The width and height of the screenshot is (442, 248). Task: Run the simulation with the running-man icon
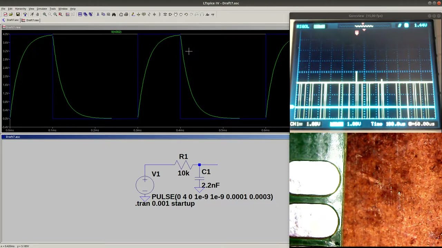(32, 14)
